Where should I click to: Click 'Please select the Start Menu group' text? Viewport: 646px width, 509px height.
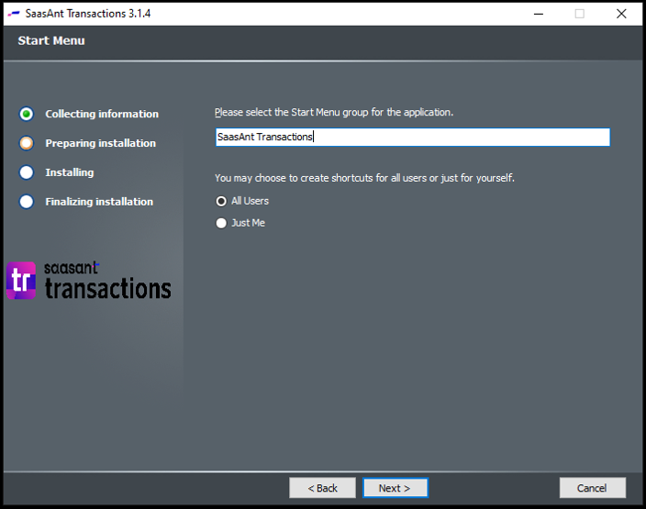pyautogui.click(x=334, y=112)
